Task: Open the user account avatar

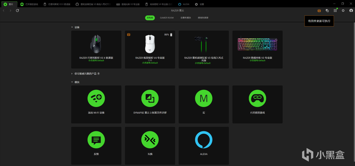Action: coord(351,10)
